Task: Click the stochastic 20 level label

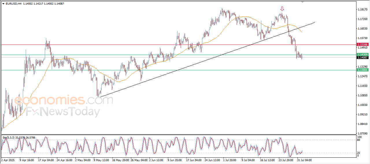Action: click(x=359, y=153)
